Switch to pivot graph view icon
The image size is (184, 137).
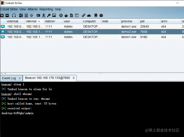click(21, 15)
